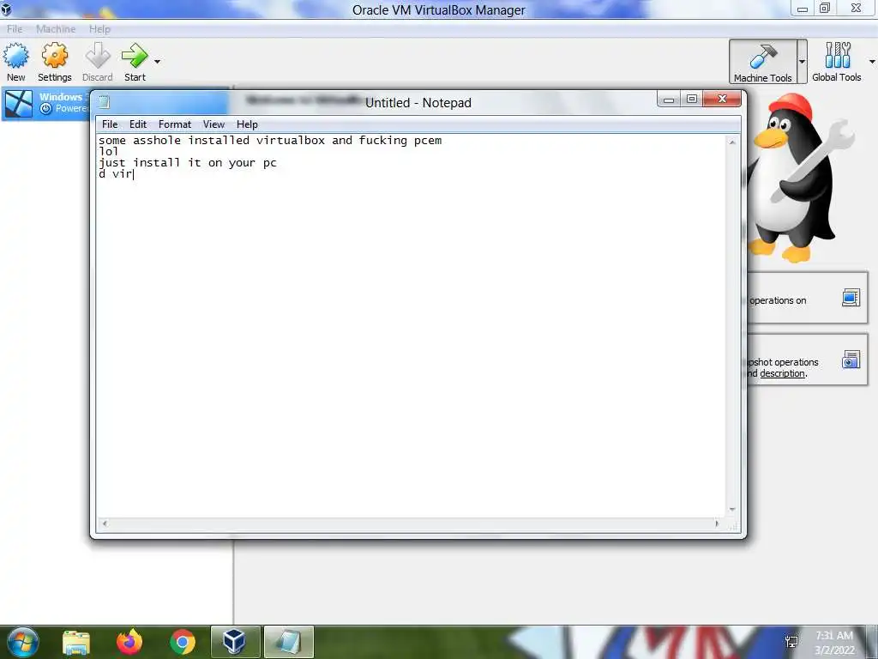Click the Discard arrow icon
Image resolution: width=878 pixels, height=659 pixels.
coord(98,56)
